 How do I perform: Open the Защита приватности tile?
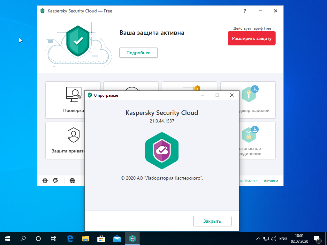pyautogui.click(x=65, y=140)
